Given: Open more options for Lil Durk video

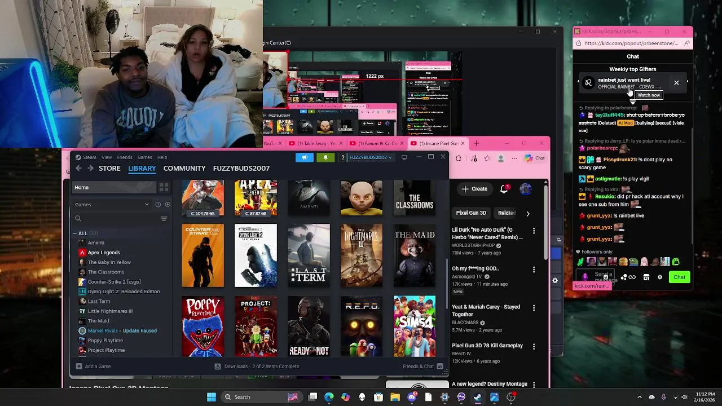Looking at the screenshot, I should click(x=534, y=231).
